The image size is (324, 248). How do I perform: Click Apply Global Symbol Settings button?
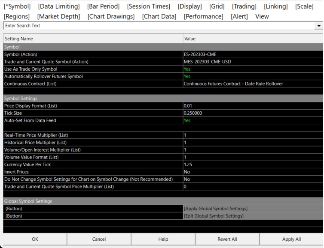(253, 209)
